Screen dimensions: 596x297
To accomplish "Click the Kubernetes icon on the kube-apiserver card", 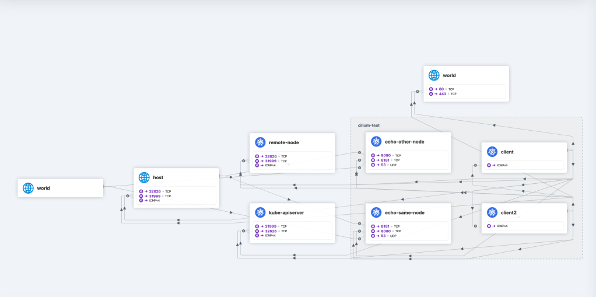I will tap(260, 212).
